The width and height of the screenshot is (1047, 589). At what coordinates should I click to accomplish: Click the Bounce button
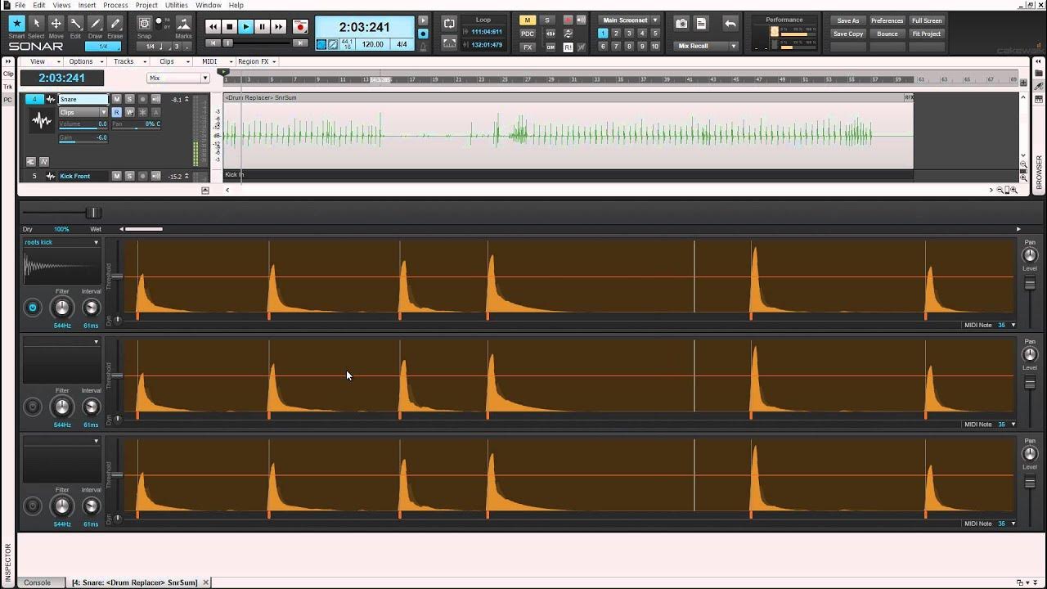click(887, 34)
